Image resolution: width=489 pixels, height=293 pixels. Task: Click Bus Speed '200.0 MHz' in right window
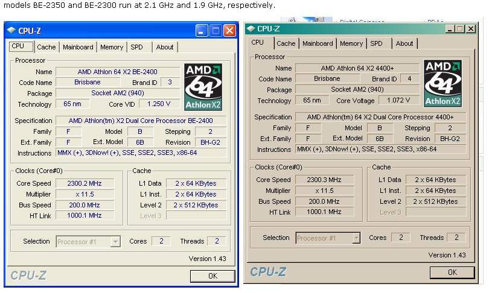coord(324,201)
